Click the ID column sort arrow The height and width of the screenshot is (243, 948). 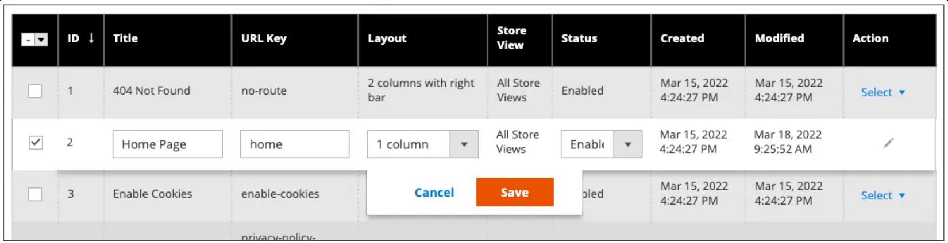point(91,38)
